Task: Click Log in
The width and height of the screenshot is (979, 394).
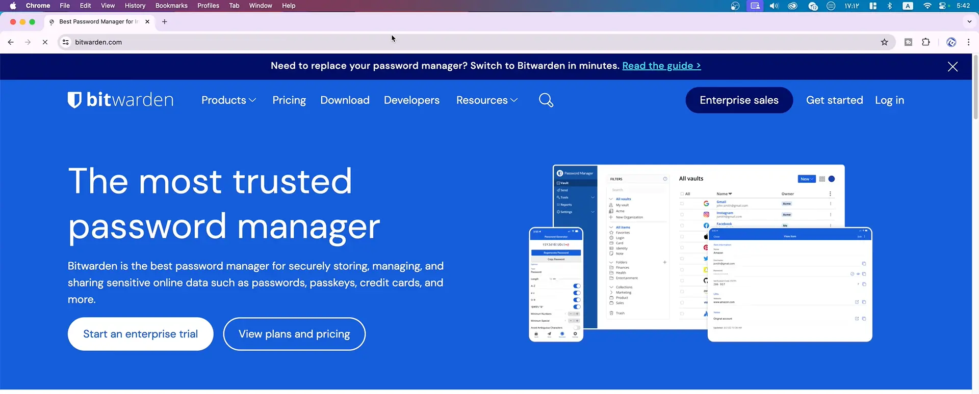Action: (x=889, y=100)
